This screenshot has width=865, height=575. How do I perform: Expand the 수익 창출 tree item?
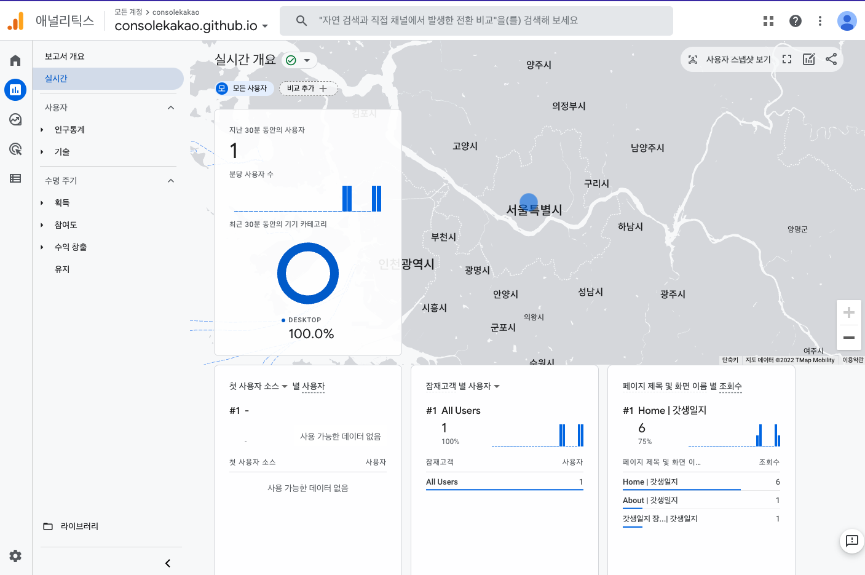(42, 247)
